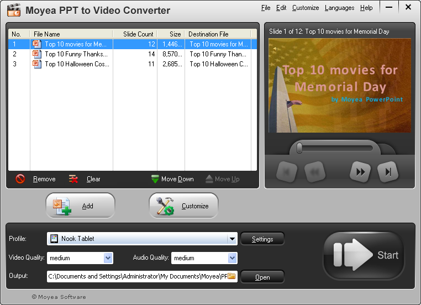The image size is (421, 305).
Task: Click destination 'Top 10 Funny Than...'
Action: [218, 54]
